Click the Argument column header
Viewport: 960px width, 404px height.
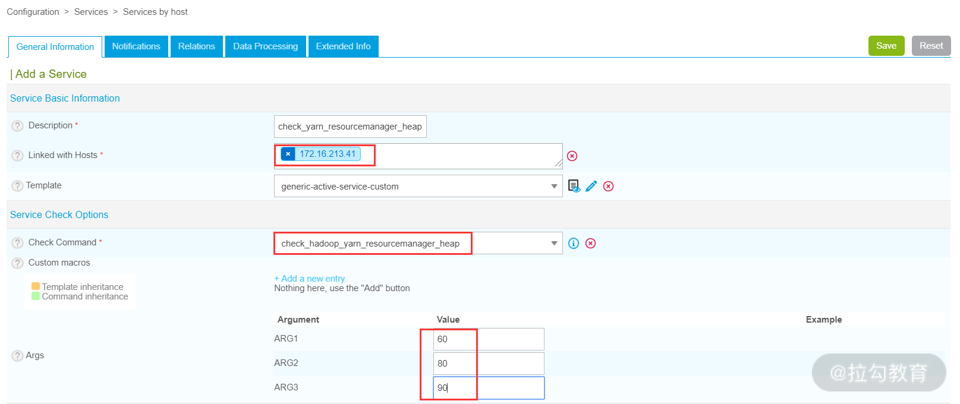[298, 320]
